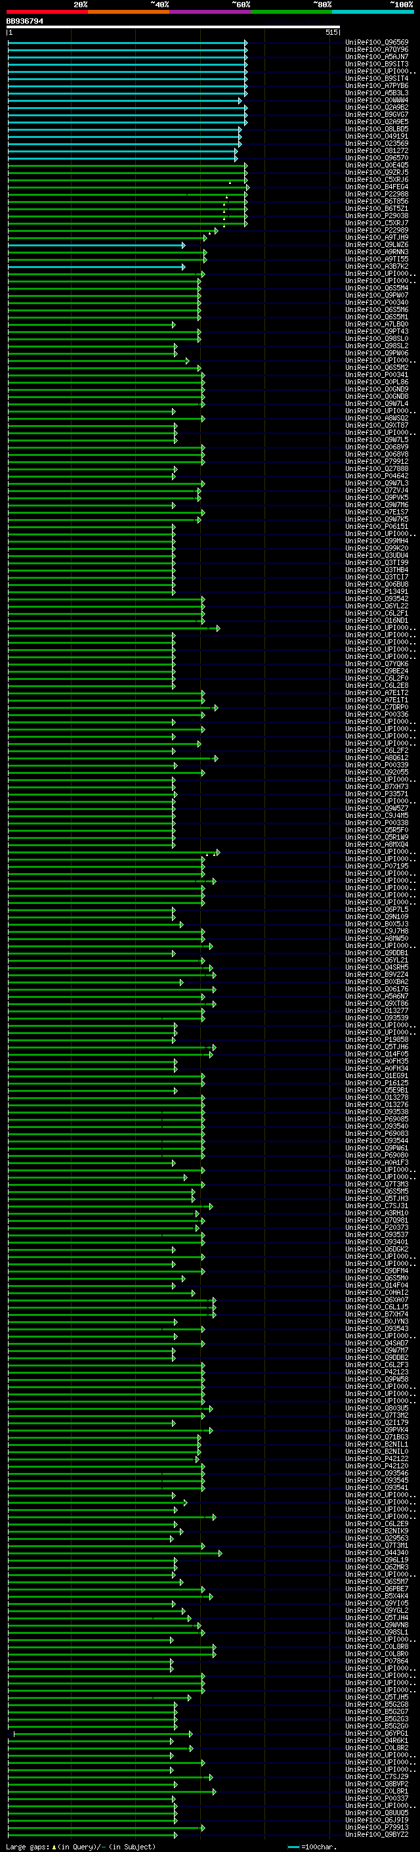The image size is (420, 1852).
Task: Open hit UniRef100_Q6S5M1
Action: click(377, 317)
